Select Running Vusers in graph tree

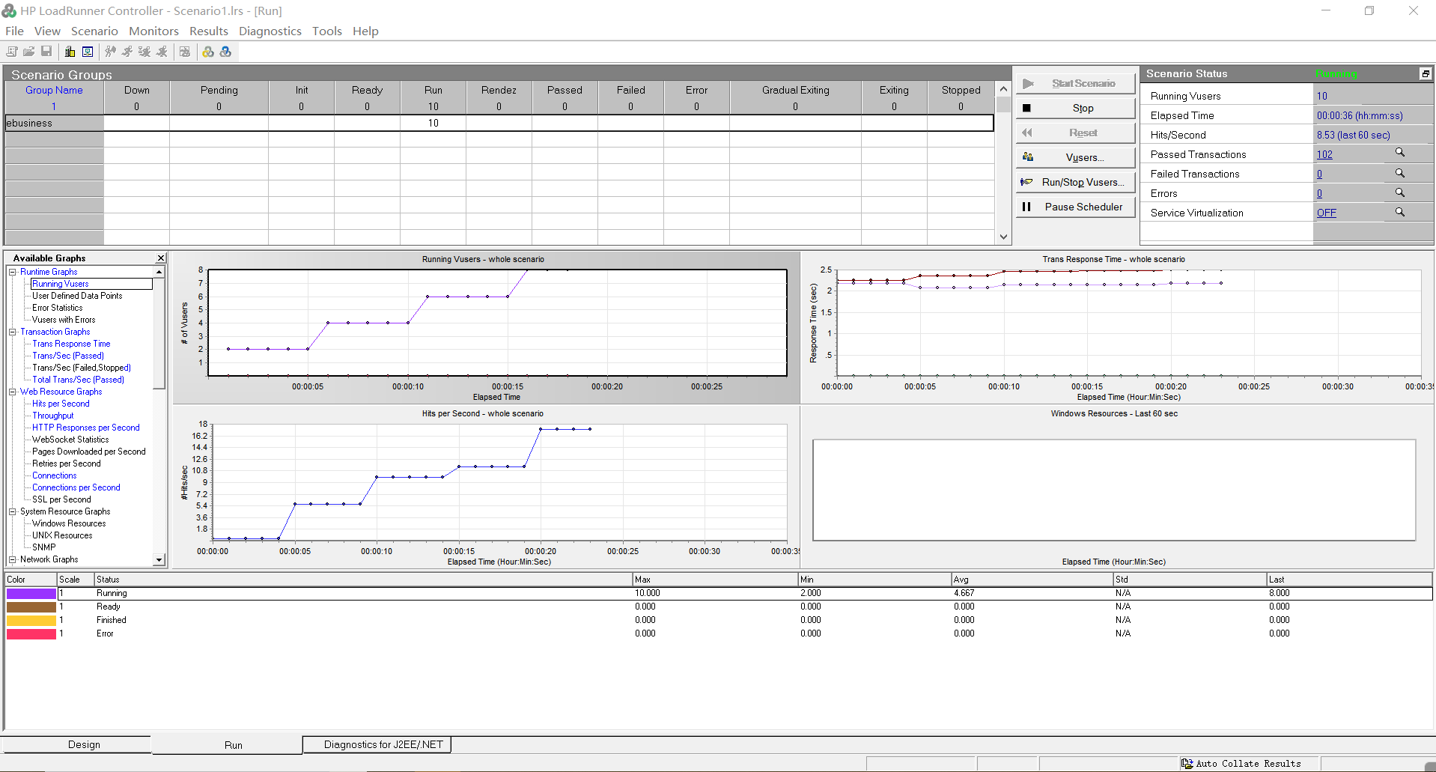[x=60, y=284]
